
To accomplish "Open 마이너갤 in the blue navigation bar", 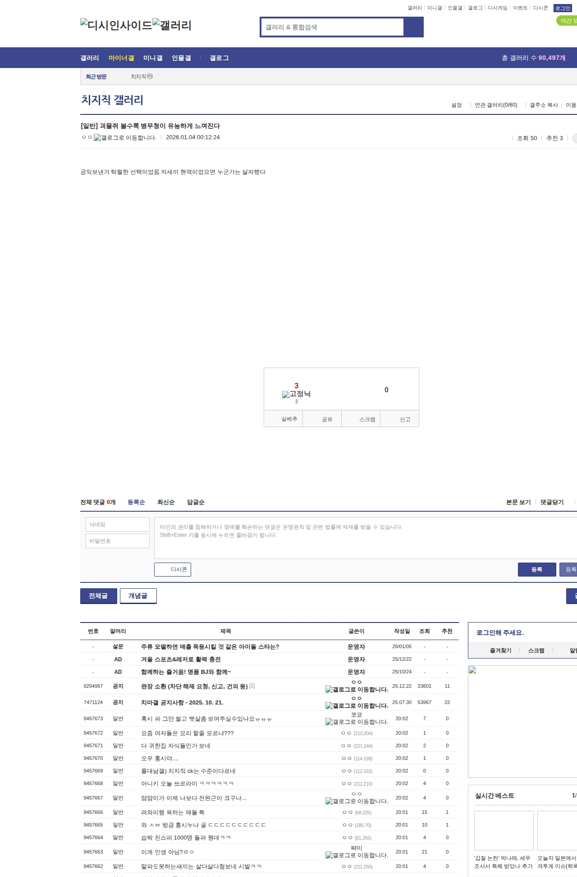I will 121,58.
